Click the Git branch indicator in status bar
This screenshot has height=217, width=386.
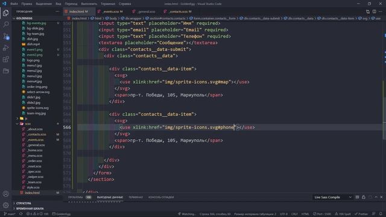tap(10, 214)
